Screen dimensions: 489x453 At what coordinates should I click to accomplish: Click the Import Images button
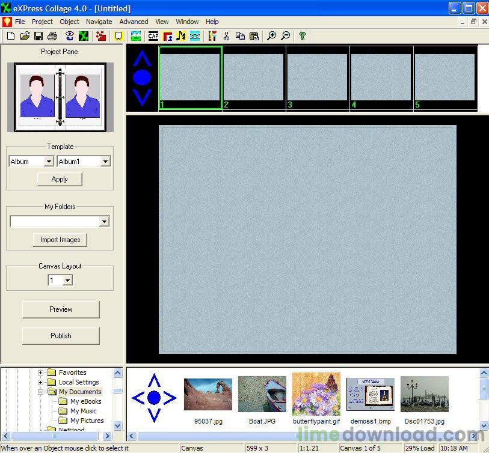coord(60,240)
